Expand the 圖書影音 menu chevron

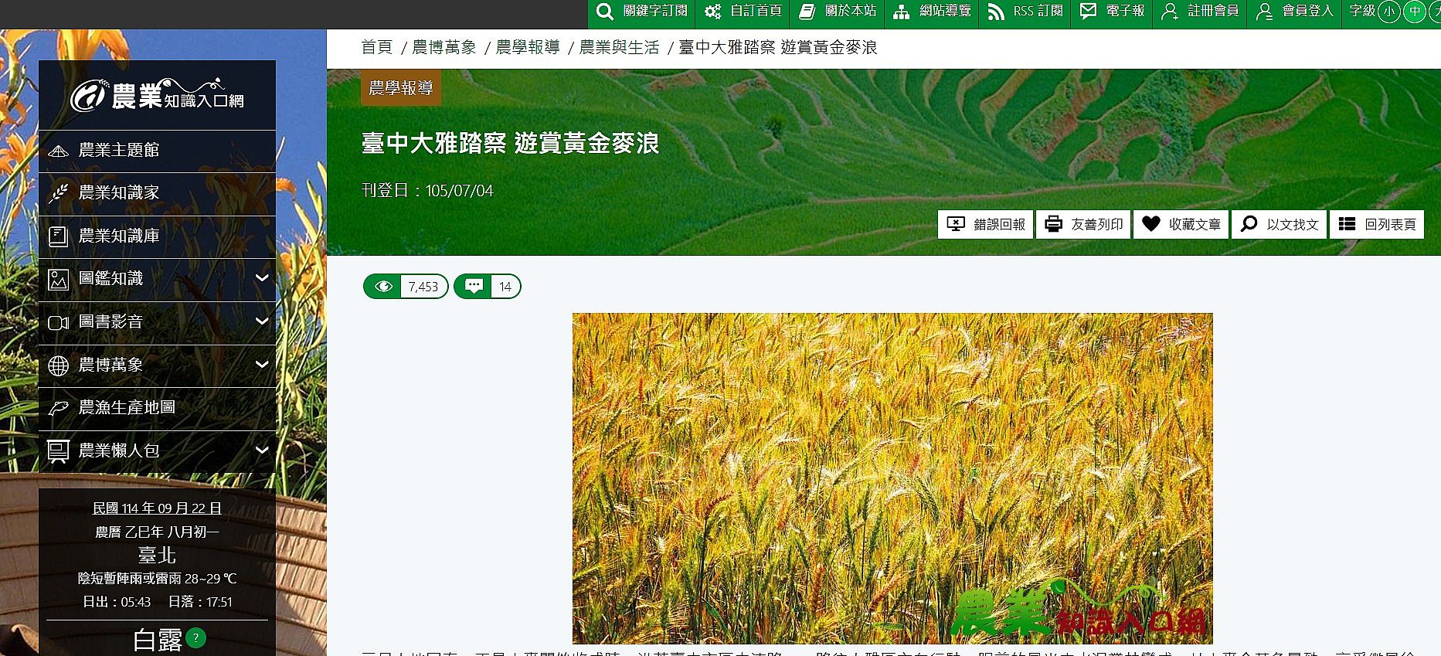pos(262,321)
